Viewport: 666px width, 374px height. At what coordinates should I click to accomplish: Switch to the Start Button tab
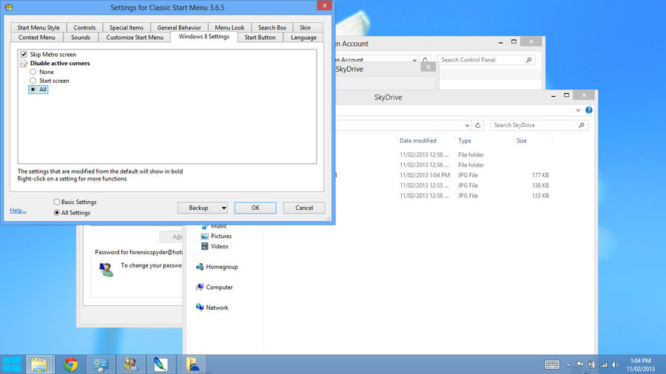(260, 37)
